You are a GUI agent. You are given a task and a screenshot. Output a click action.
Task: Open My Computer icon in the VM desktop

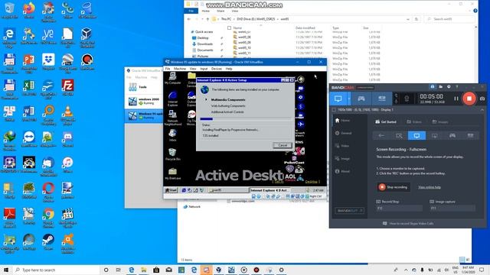tap(172, 78)
